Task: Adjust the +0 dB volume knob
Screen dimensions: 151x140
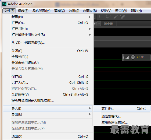Action: pyautogui.click(x=133, y=57)
